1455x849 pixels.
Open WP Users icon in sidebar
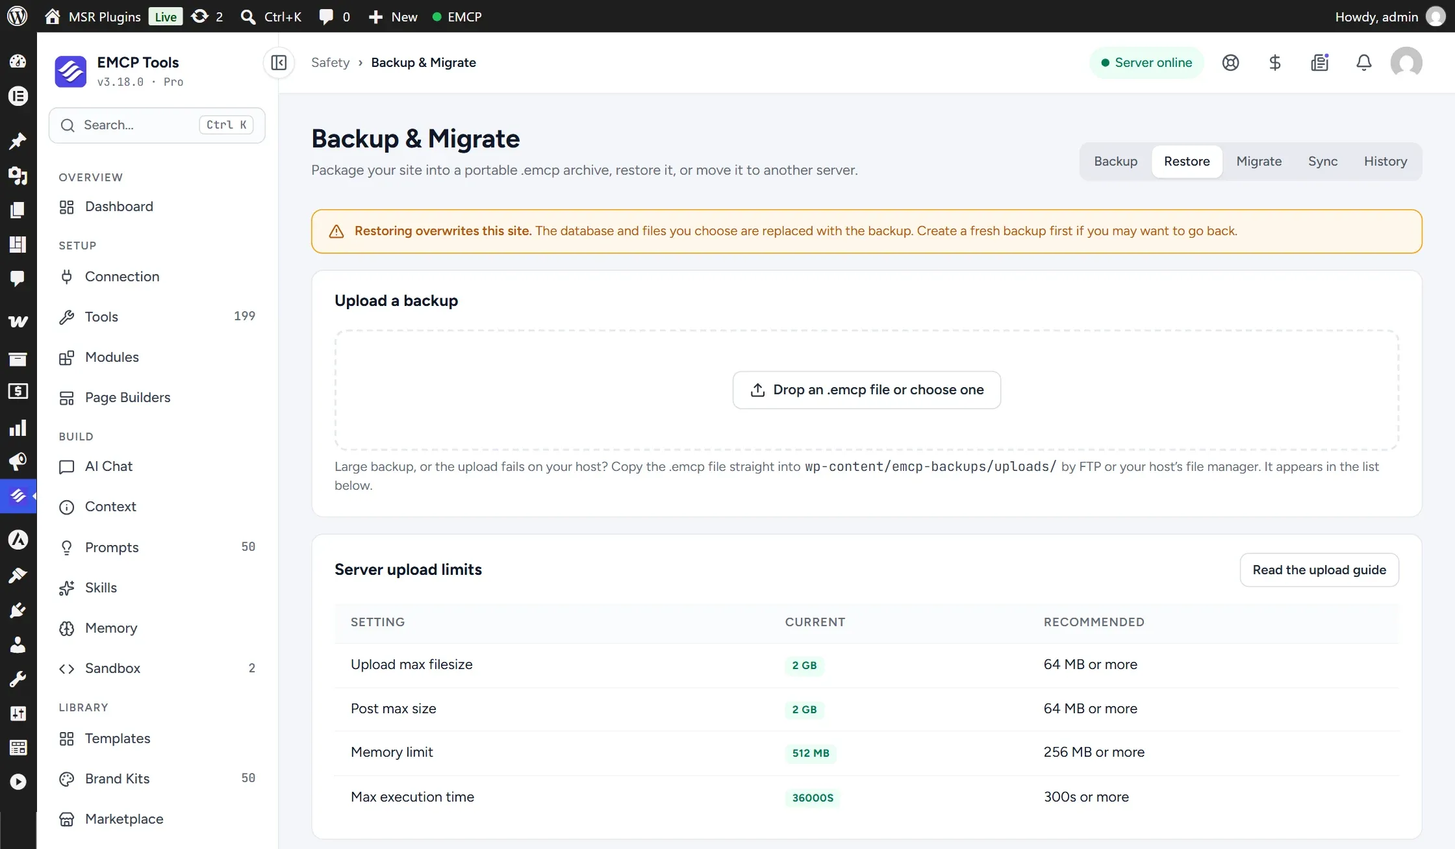pos(18,644)
